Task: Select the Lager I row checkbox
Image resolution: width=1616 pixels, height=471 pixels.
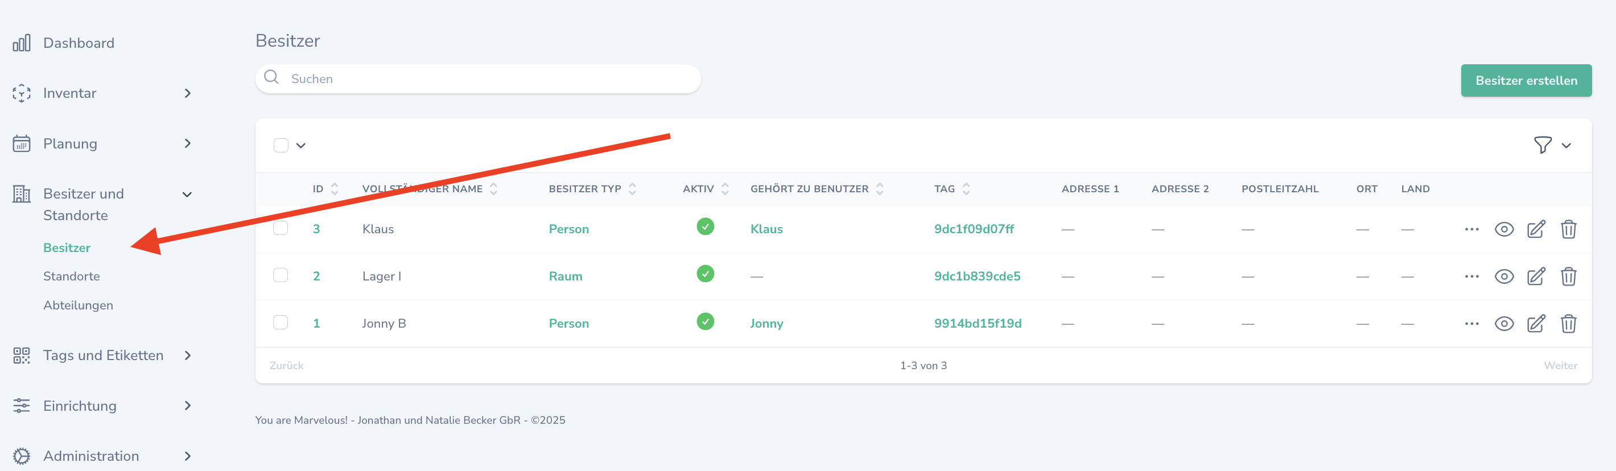Action: (281, 275)
